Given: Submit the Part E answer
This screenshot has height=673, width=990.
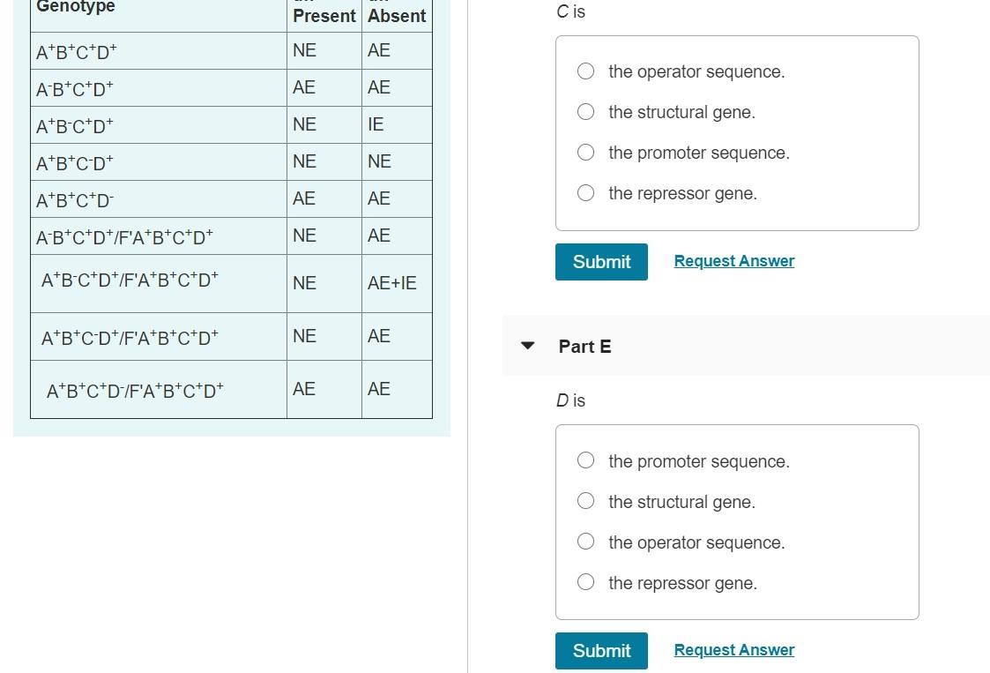Looking at the screenshot, I should [601, 650].
